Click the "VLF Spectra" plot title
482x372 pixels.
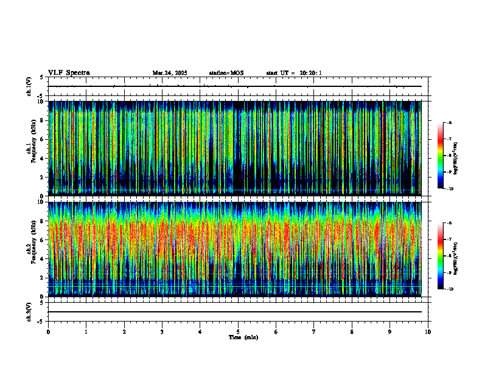[x=69, y=73]
